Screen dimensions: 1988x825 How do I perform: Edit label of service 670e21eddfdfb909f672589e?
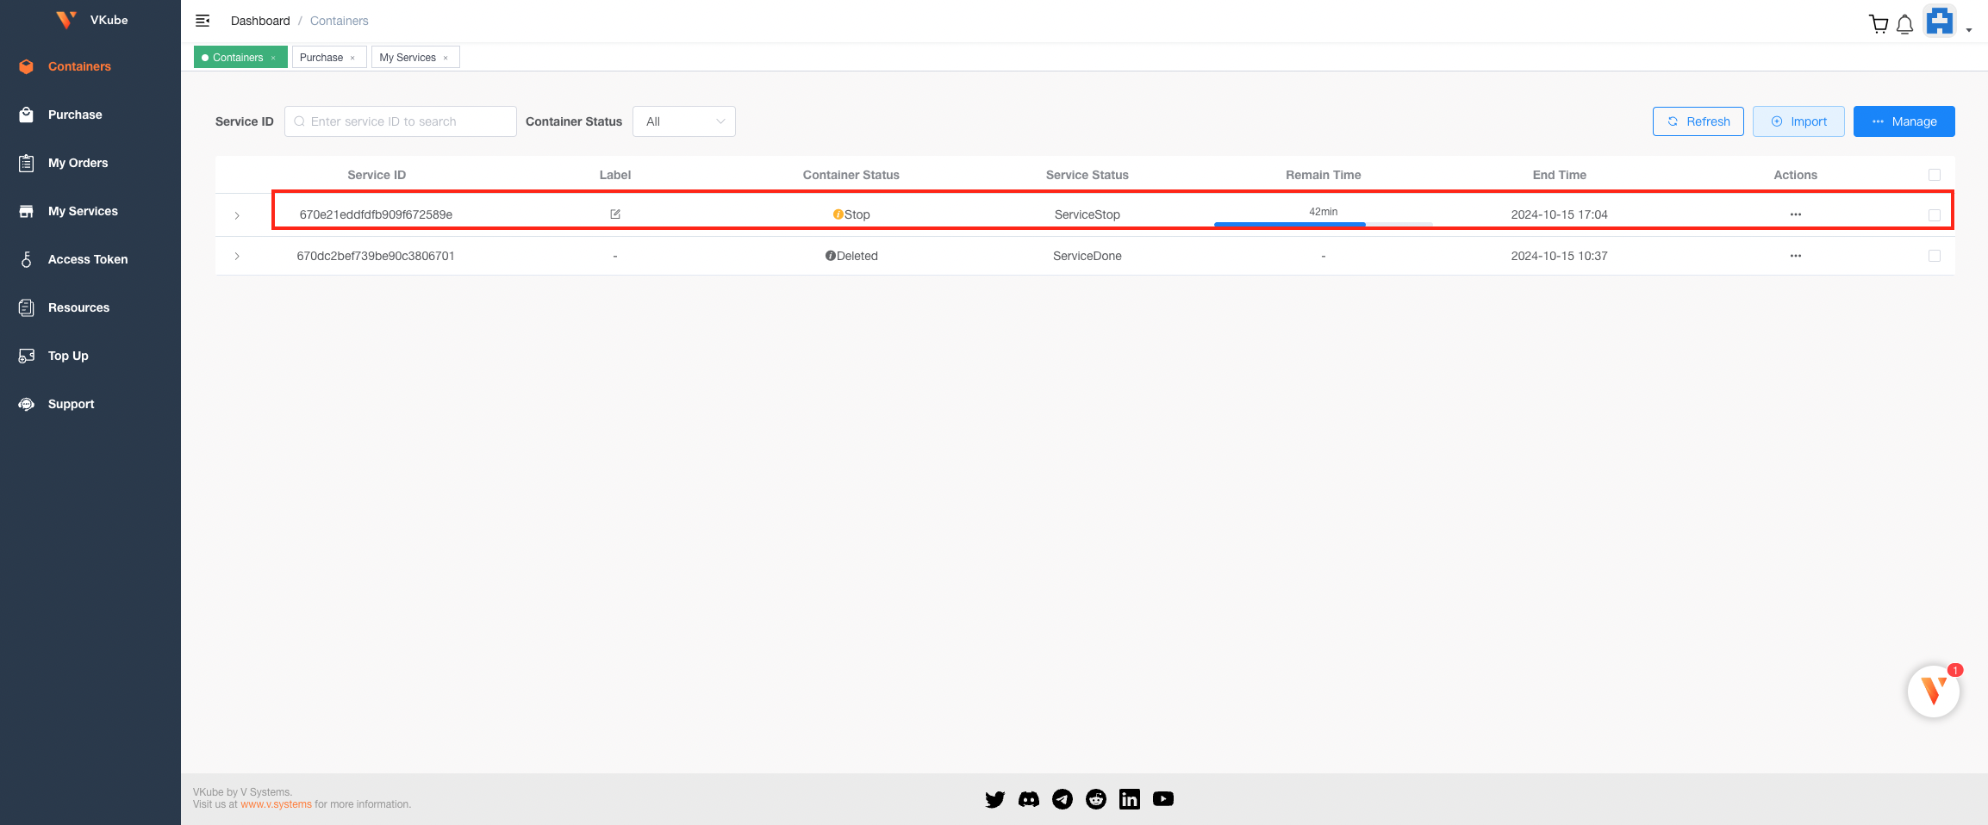[x=615, y=214]
